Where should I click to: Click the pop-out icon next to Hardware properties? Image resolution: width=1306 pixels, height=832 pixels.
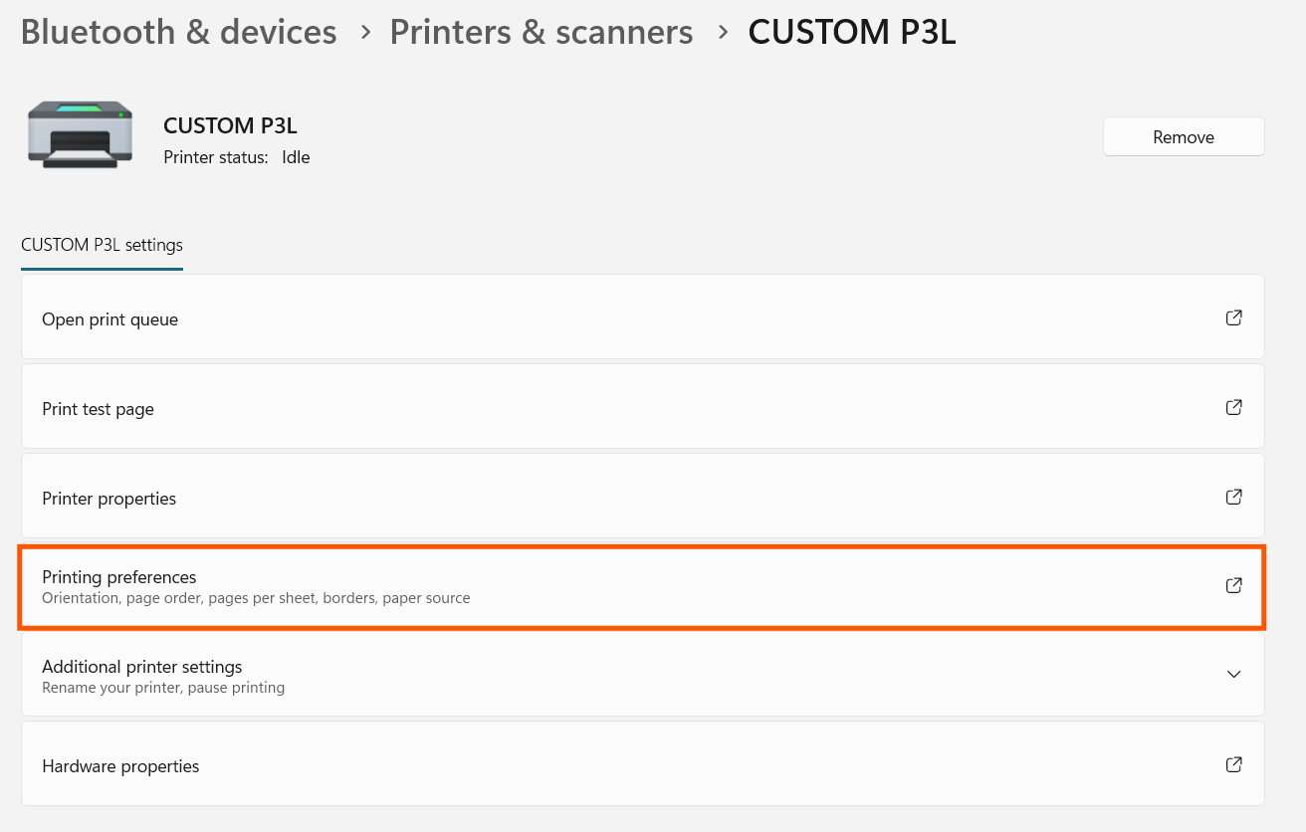[1233, 764]
